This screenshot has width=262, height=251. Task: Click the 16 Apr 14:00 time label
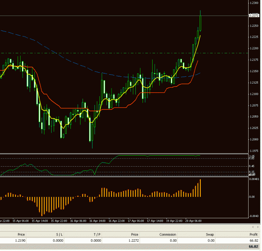tap(97, 221)
